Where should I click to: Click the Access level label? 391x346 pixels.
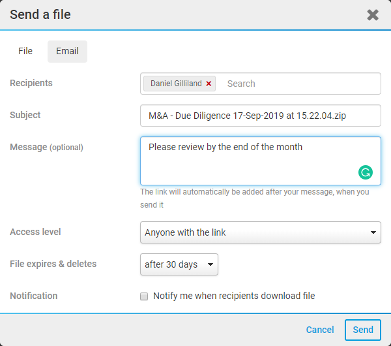(x=35, y=232)
